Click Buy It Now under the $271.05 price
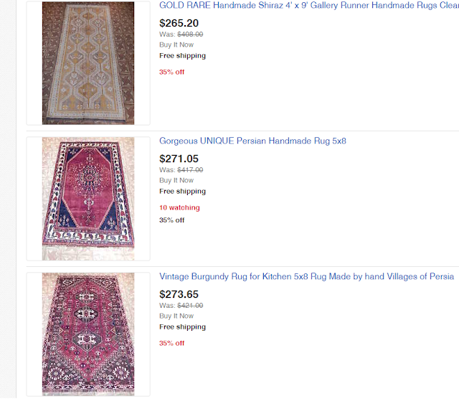The width and height of the screenshot is (459, 409). pyautogui.click(x=176, y=181)
